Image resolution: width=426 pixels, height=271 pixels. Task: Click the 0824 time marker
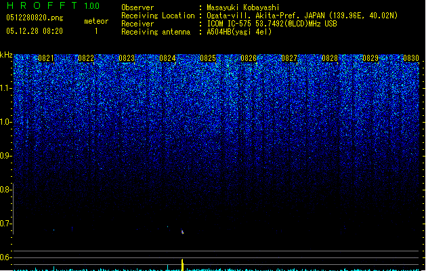(167, 58)
